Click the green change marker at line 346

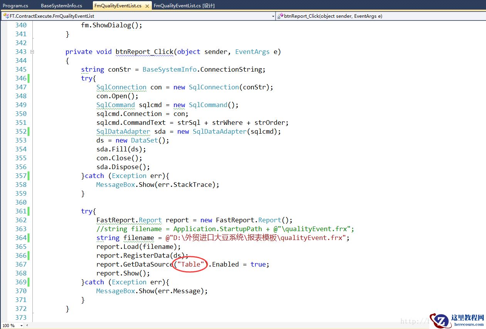[x=29, y=78]
